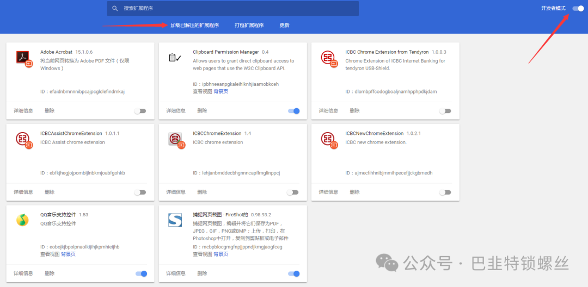
Task: Open 详细信息 for ICBC Tendyron extension
Action: (328, 111)
